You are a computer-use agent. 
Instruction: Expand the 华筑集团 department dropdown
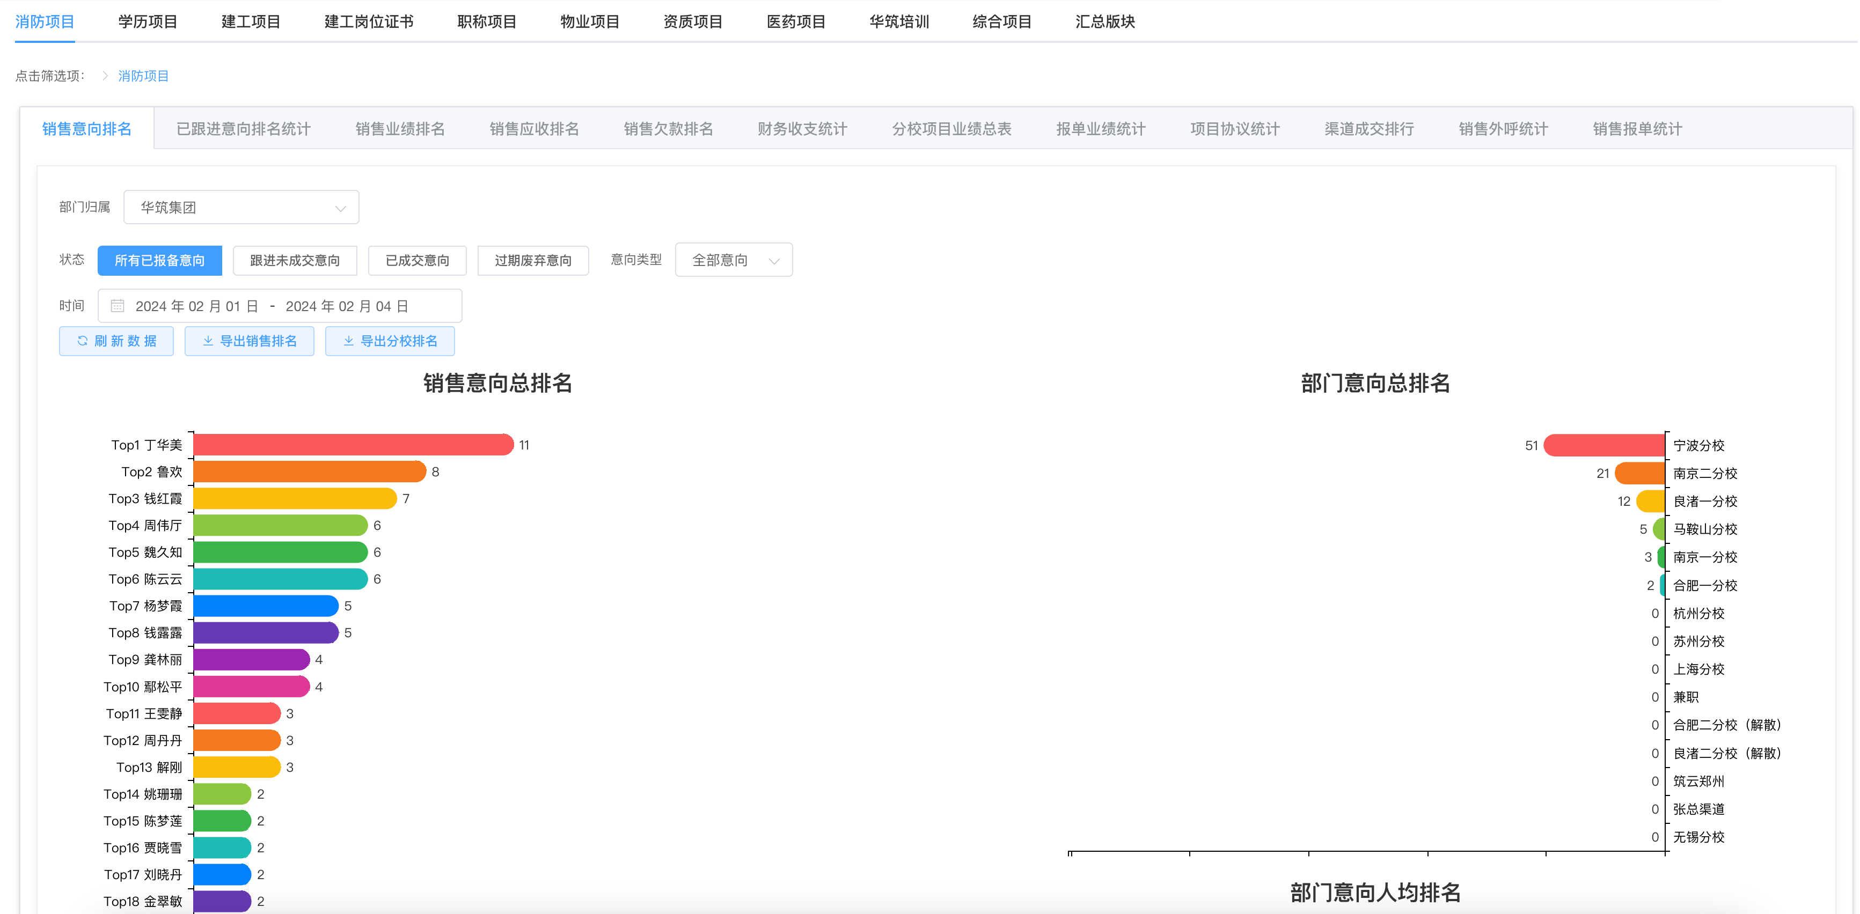point(241,208)
